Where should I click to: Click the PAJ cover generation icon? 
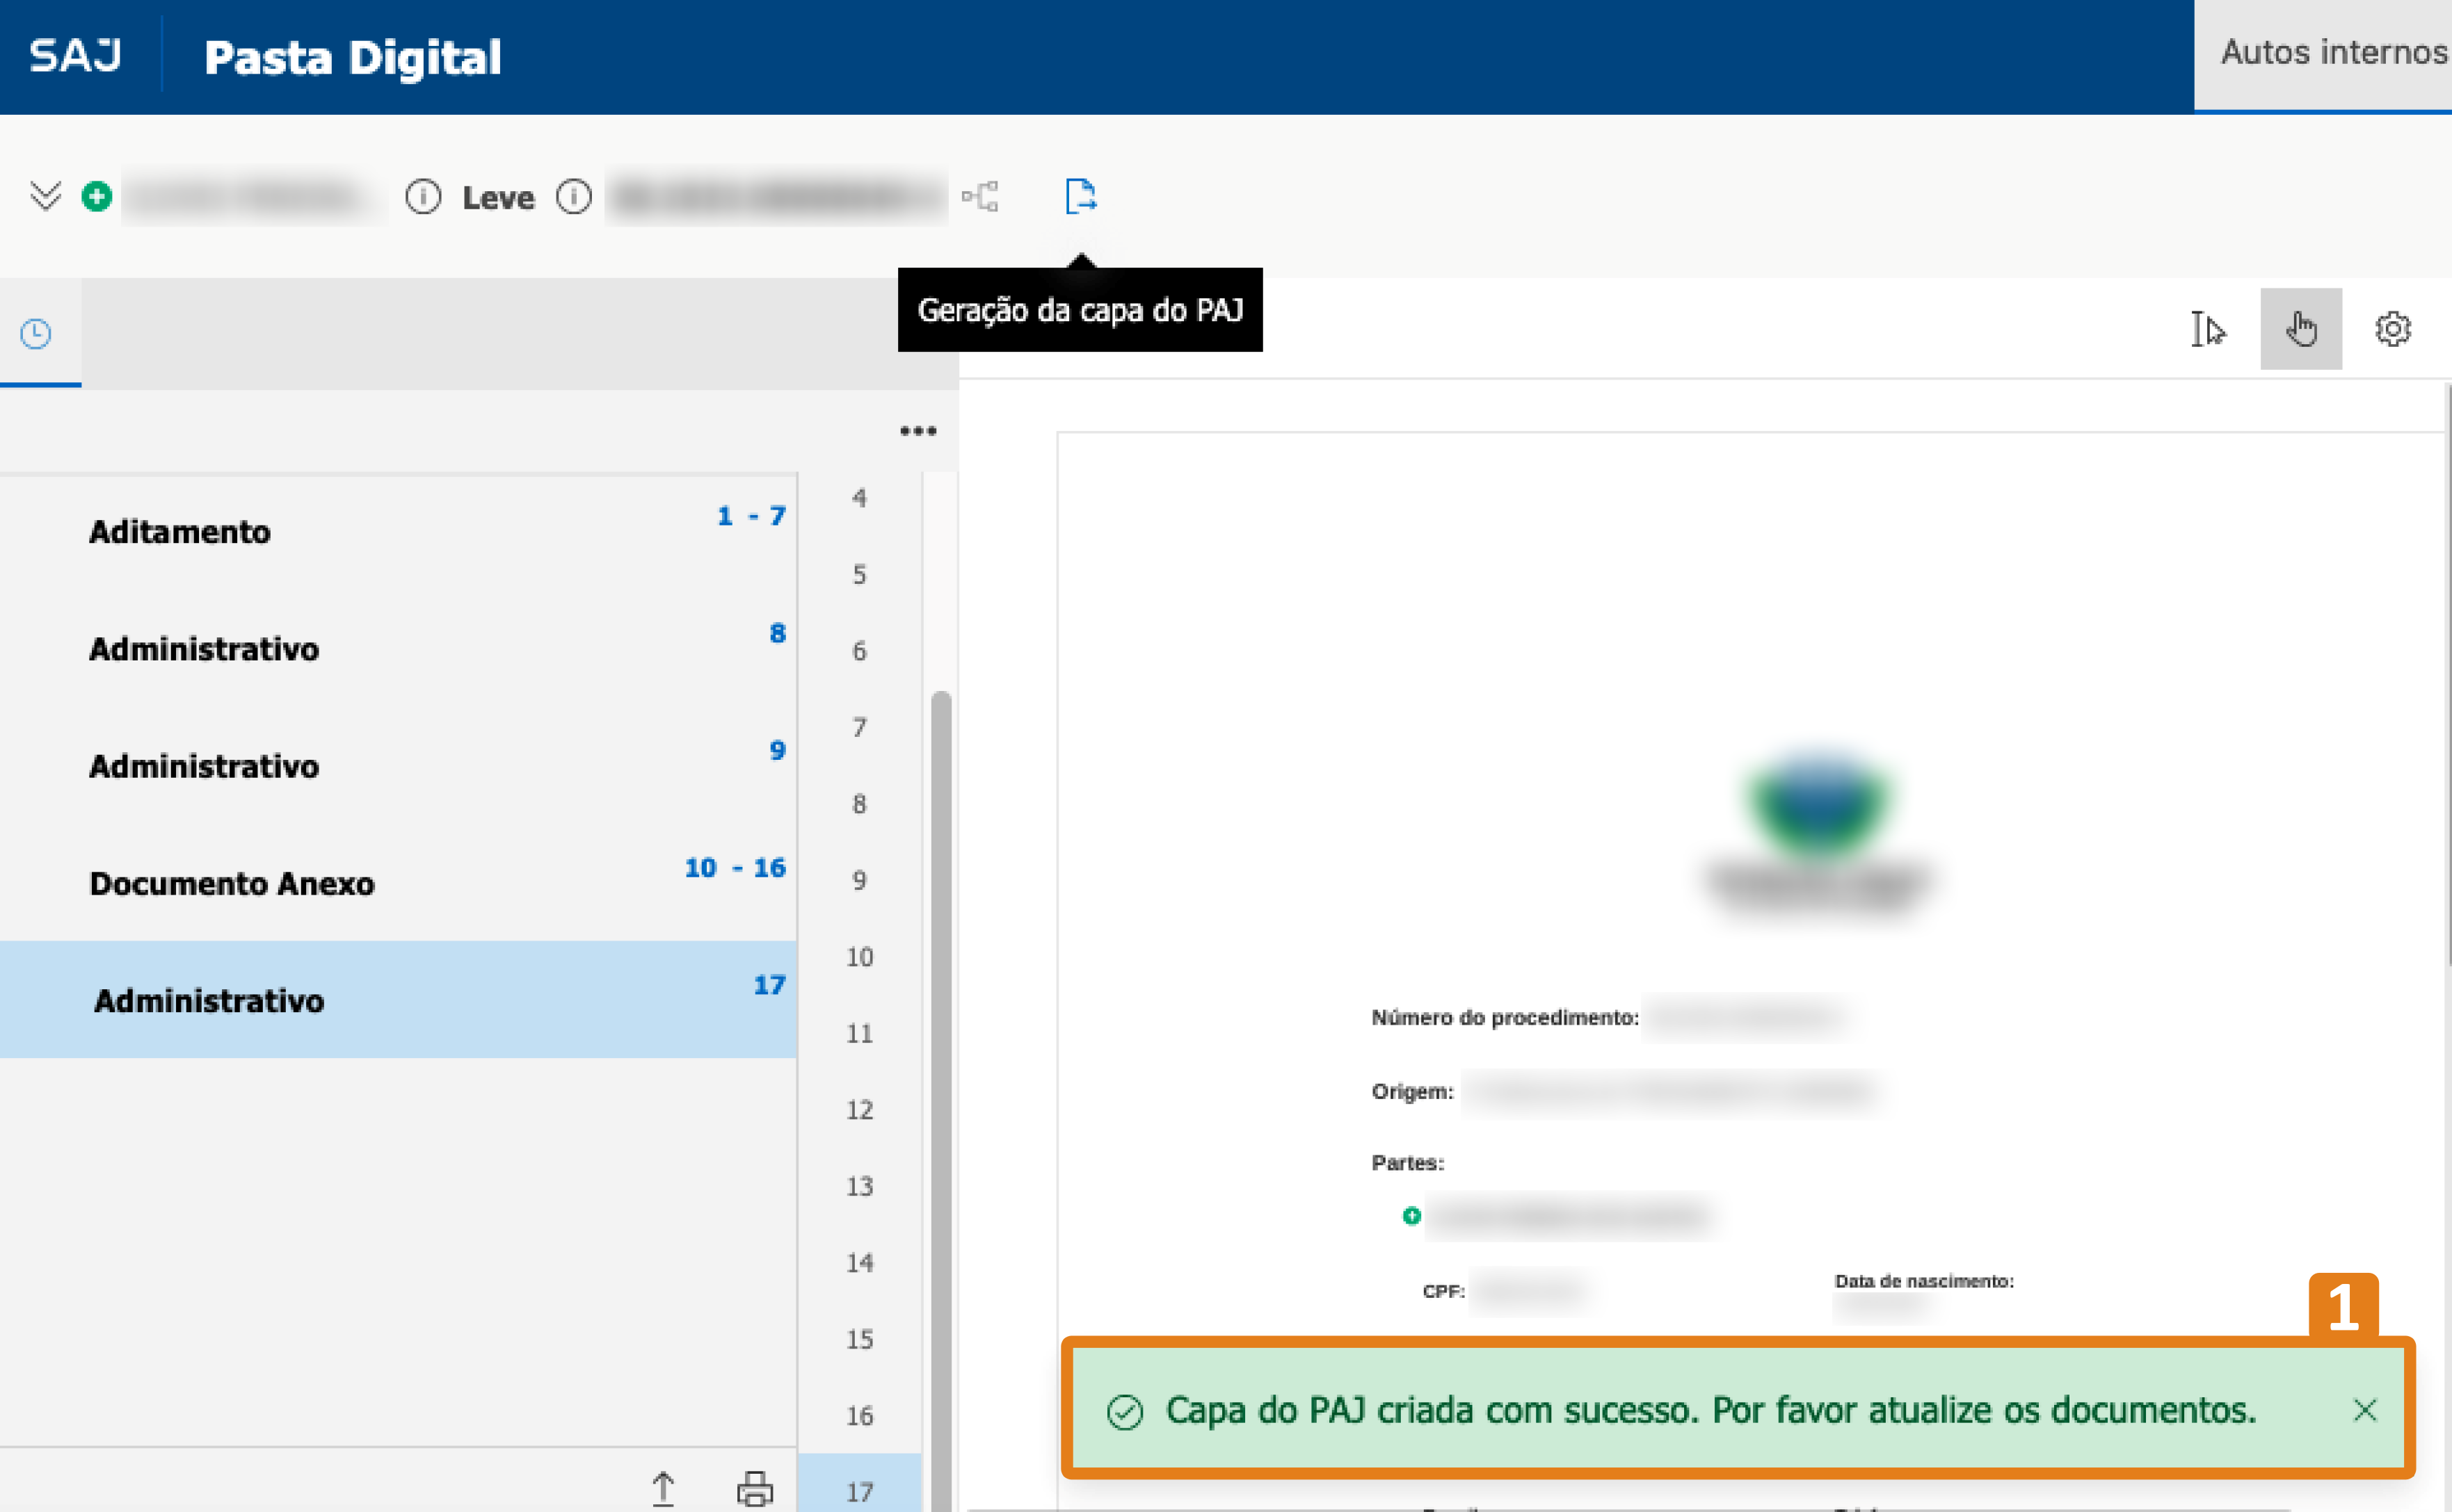click(1080, 196)
